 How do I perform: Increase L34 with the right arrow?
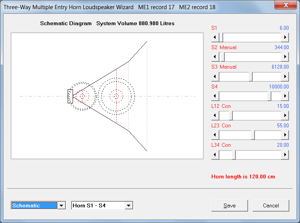(285, 154)
